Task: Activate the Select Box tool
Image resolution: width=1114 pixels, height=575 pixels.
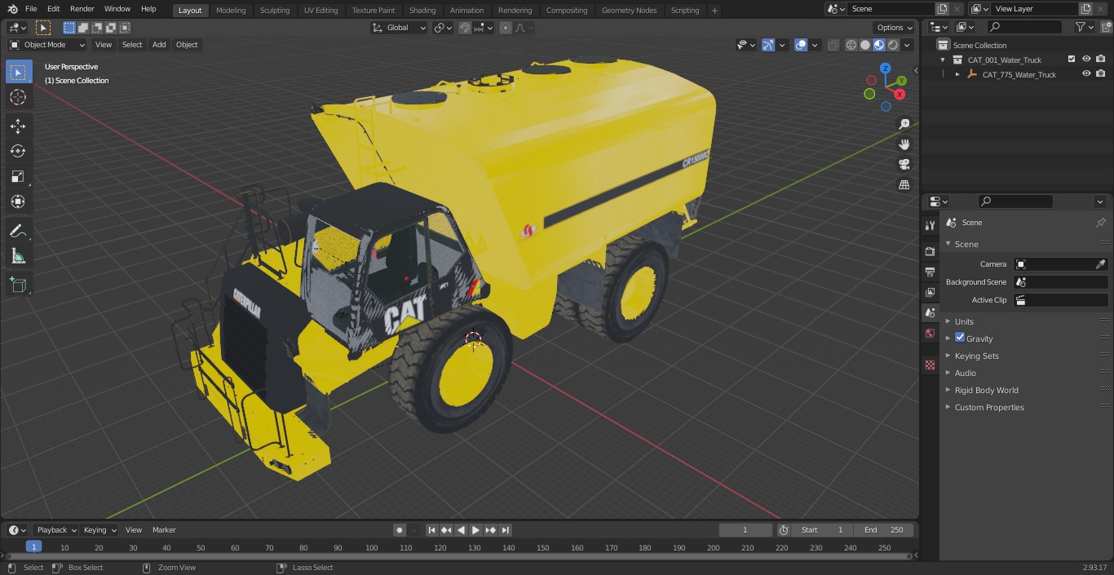Action: [18, 72]
